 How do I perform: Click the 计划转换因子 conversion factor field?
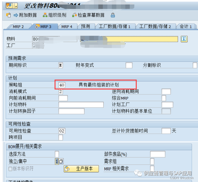click(x=72, y=111)
